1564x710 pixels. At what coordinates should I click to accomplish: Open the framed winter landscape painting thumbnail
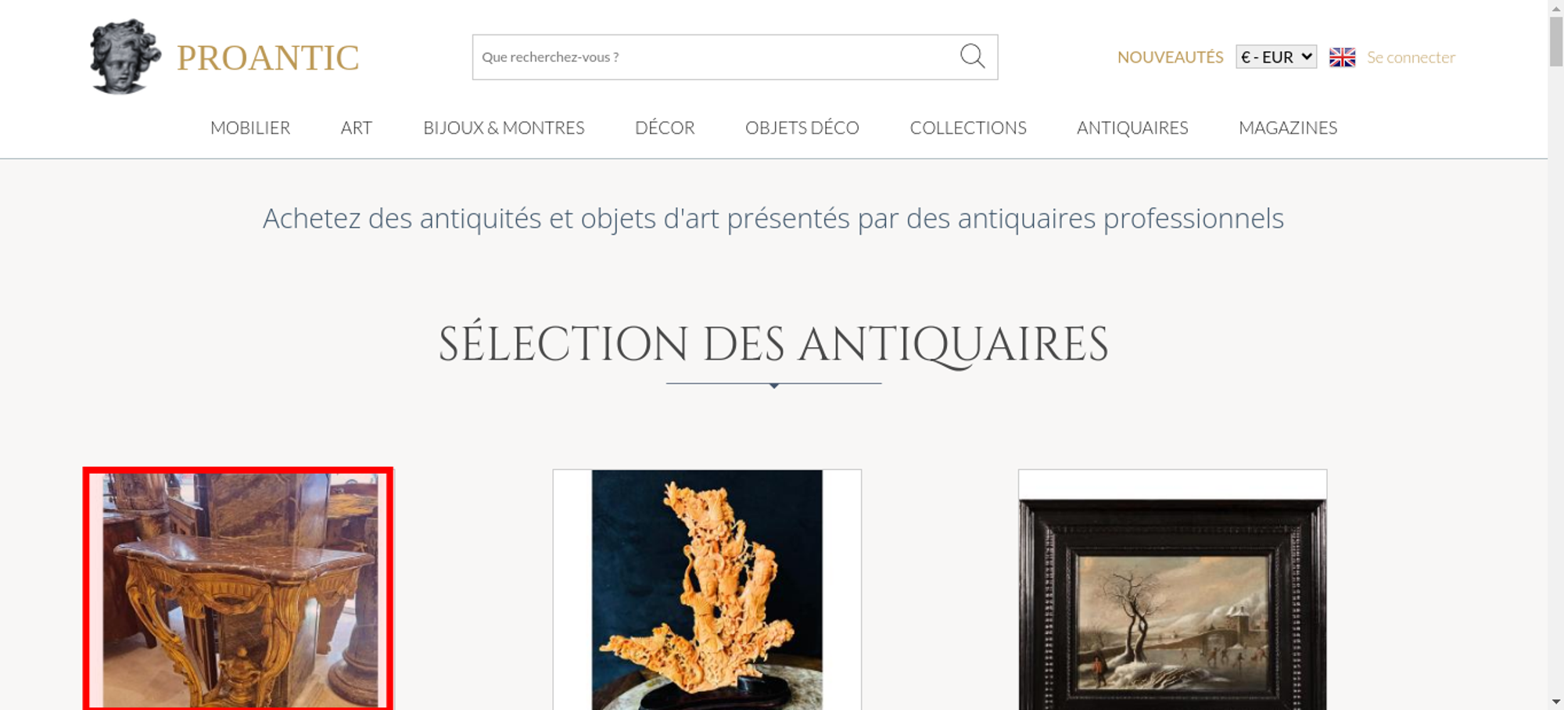1172,590
